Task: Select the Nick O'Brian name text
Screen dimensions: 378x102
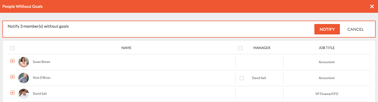Action: coord(42,78)
